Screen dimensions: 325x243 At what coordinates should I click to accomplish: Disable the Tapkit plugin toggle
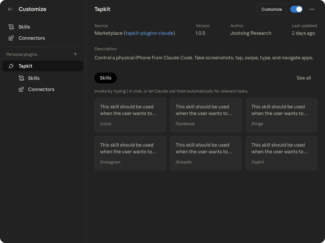[x=296, y=9]
